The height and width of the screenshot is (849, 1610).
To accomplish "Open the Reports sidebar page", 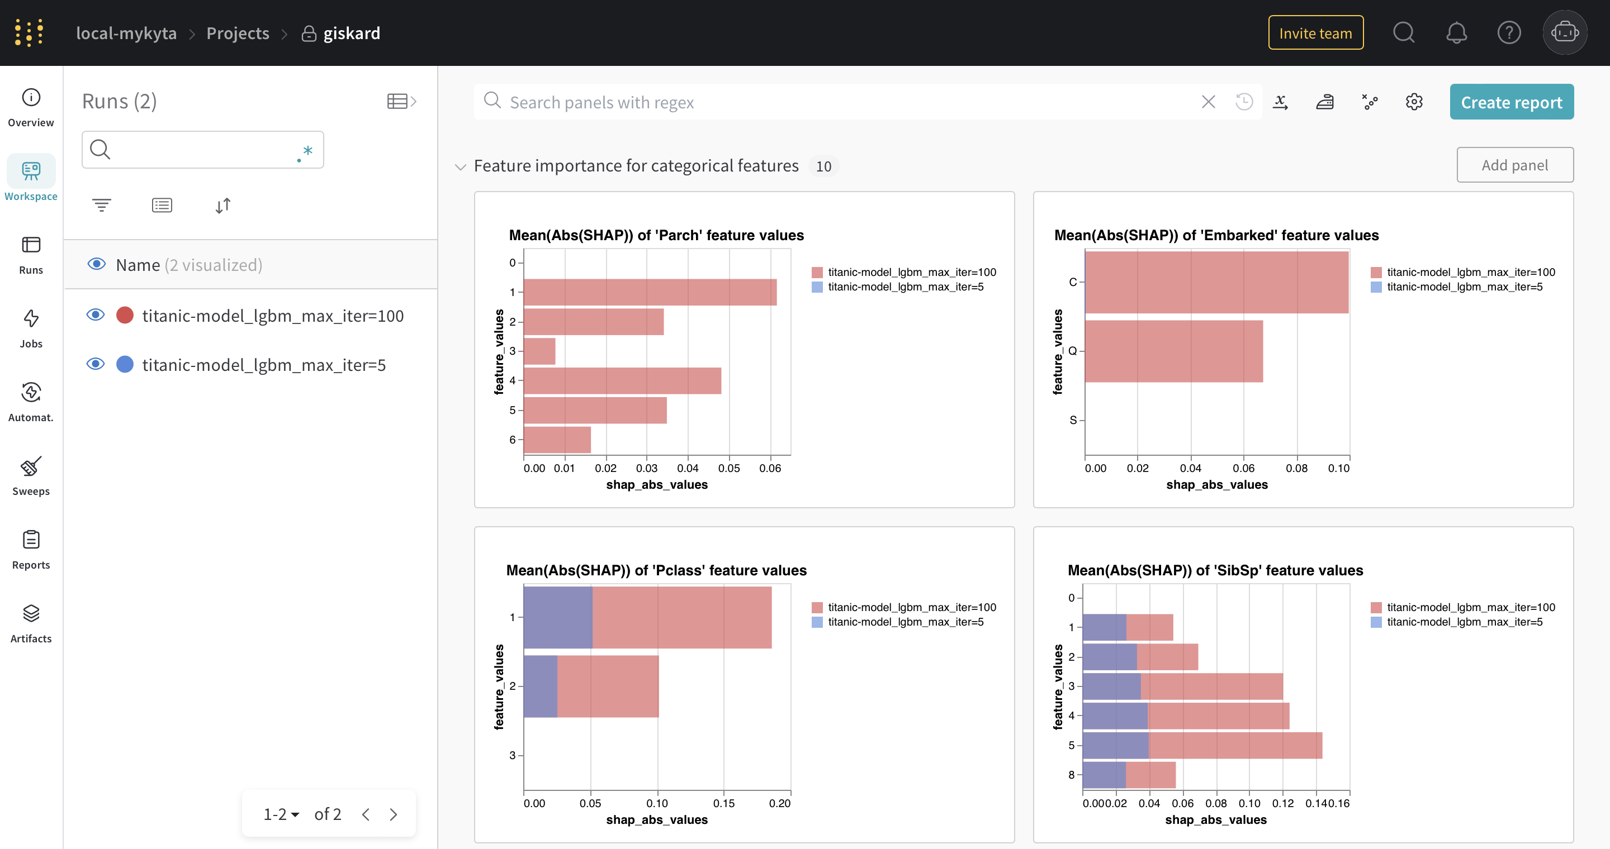I will pos(31,550).
